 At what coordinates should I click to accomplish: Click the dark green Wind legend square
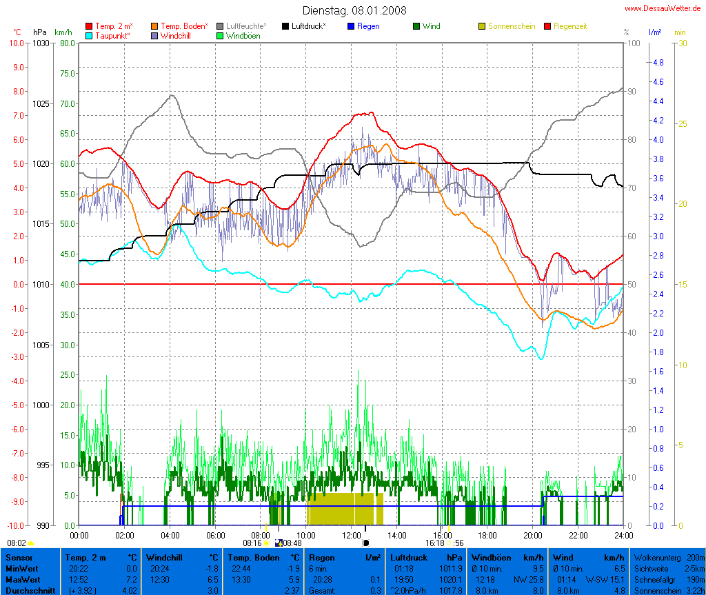click(x=416, y=26)
